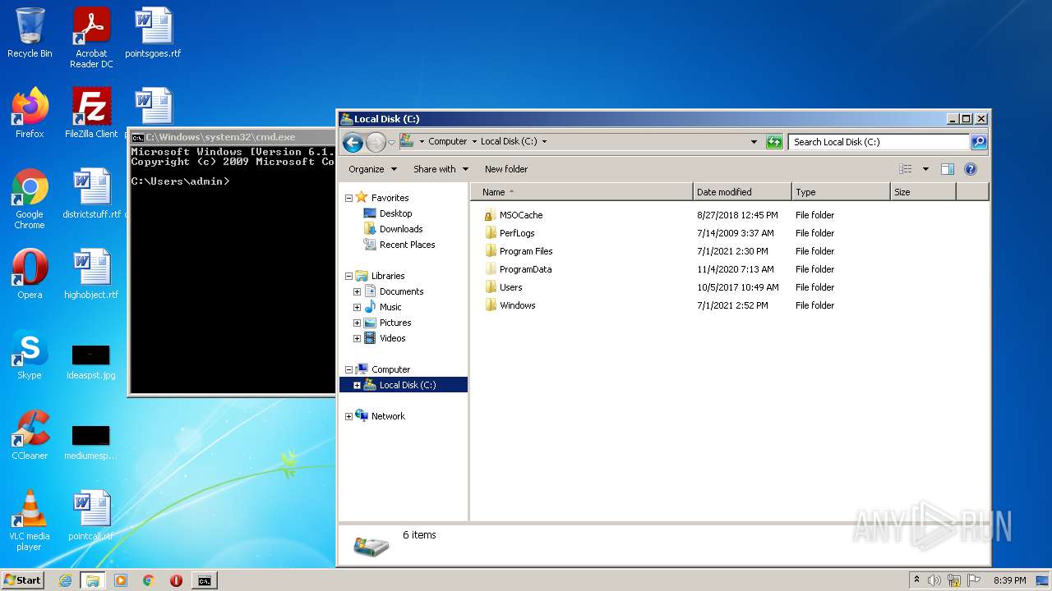Expand the Videos library node
The width and height of the screenshot is (1052, 591).
coord(357,338)
